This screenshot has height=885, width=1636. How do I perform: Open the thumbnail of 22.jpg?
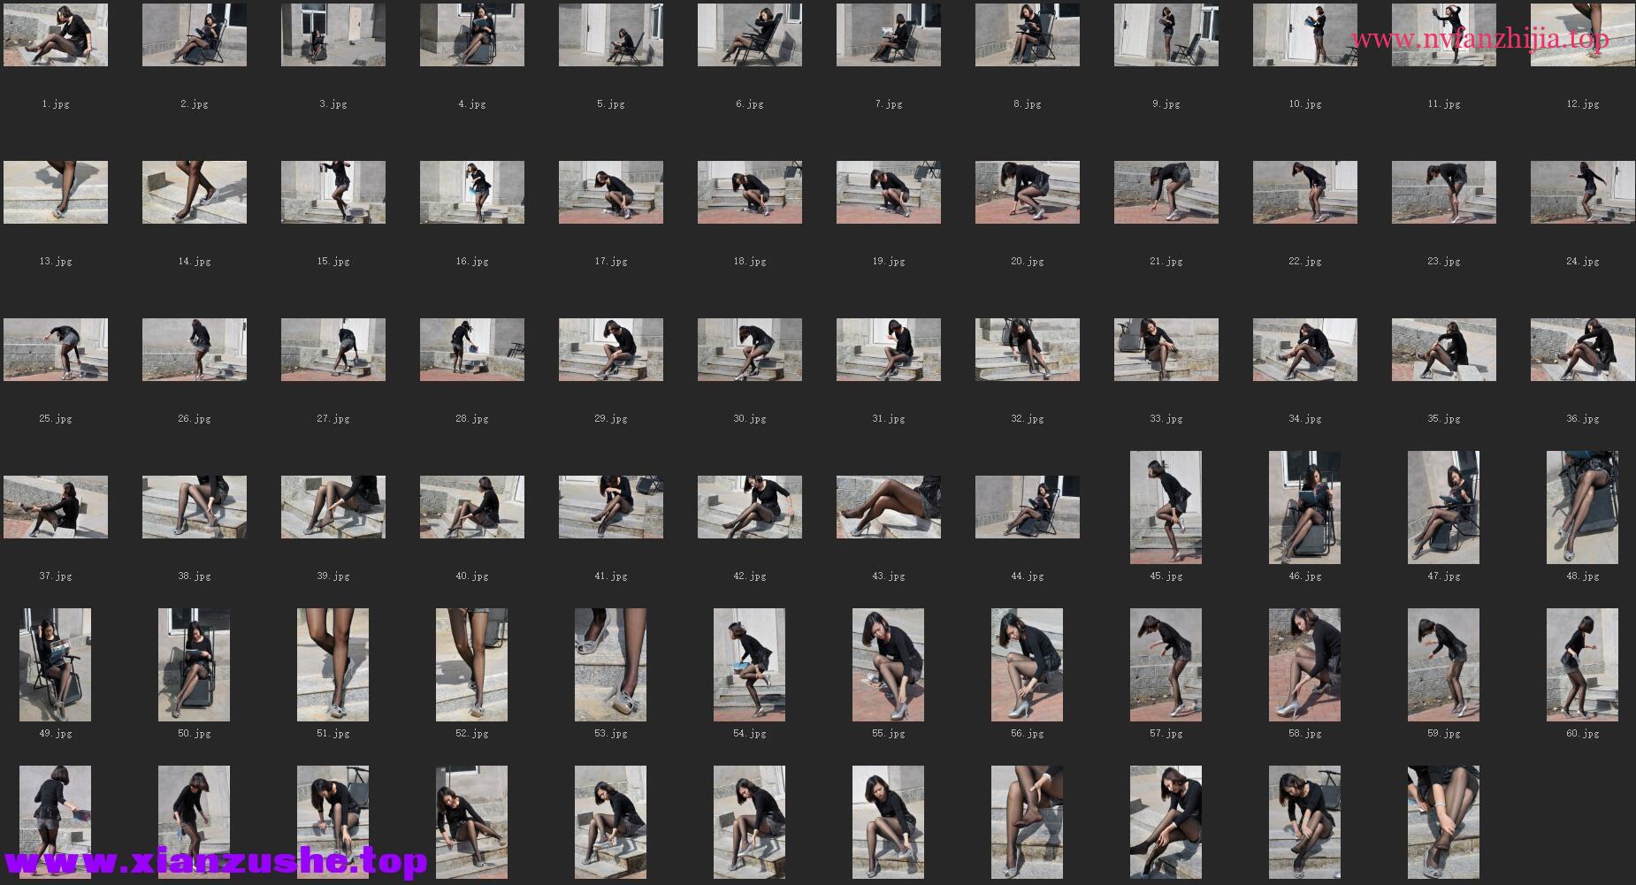click(1305, 192)
